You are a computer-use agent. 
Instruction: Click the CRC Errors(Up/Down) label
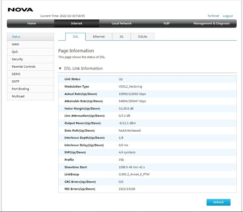pos(80,182)
